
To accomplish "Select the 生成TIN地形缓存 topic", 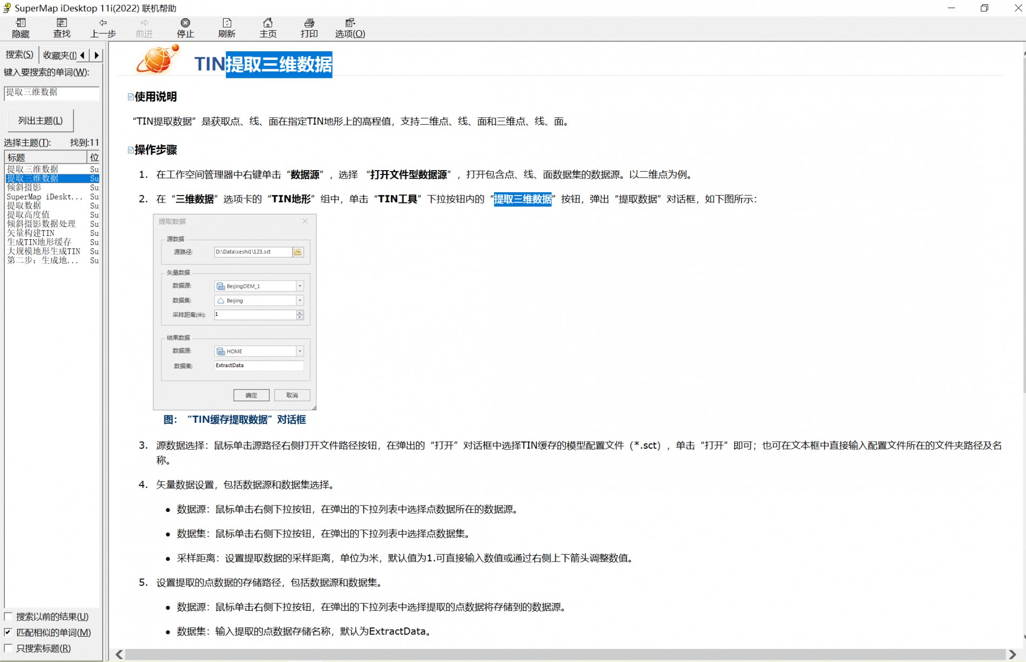I will point(52,242).
